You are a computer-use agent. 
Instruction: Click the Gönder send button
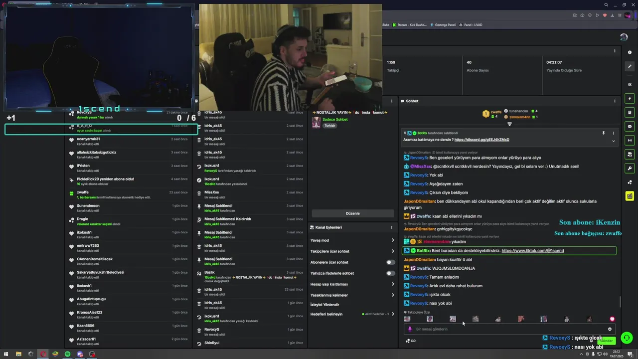tap(606, 341)
